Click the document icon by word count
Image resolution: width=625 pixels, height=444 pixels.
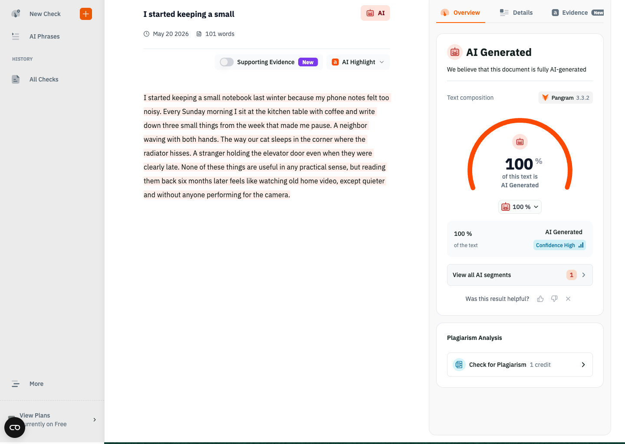tap(199, 34)
